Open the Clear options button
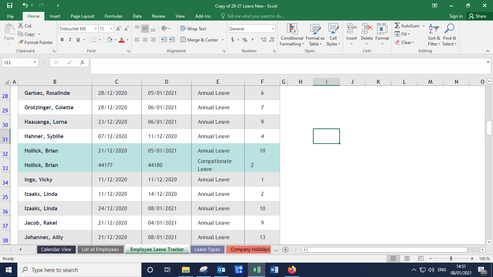 click(x=404, y=43)
